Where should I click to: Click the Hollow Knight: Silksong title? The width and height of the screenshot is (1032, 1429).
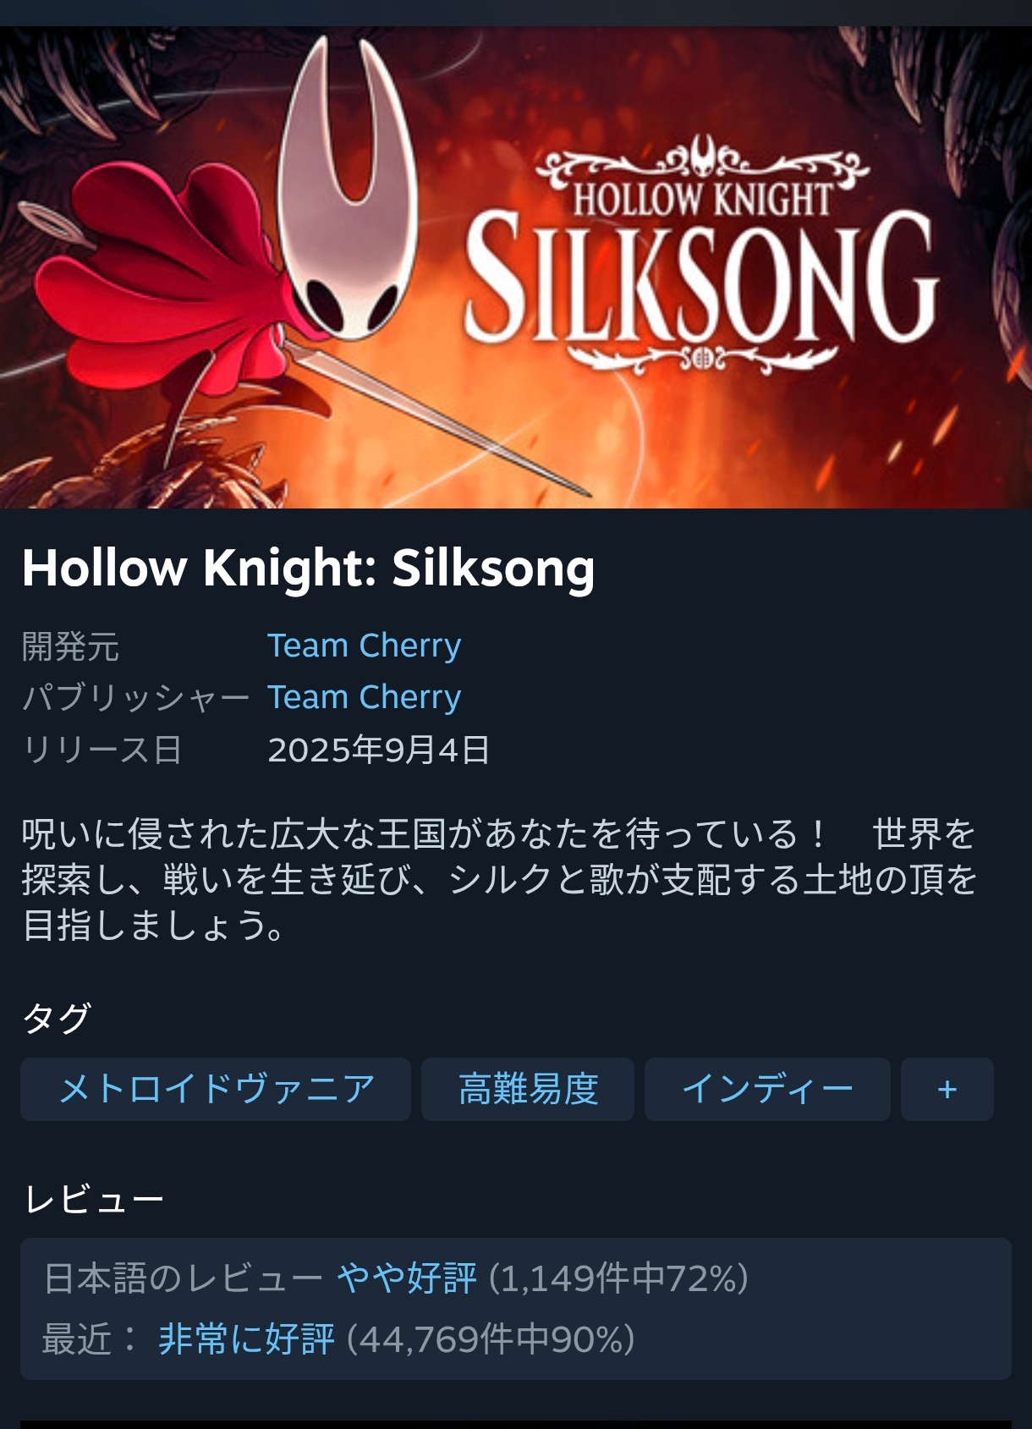(309, 568)
